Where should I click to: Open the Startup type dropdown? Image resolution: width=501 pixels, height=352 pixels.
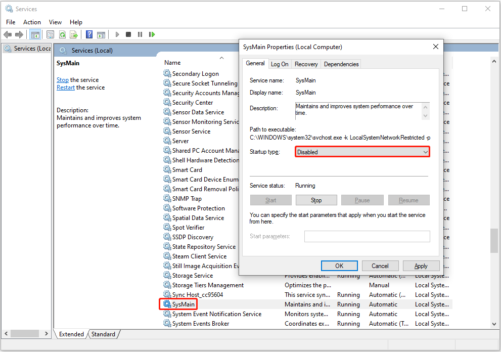[x=362, y=152]
